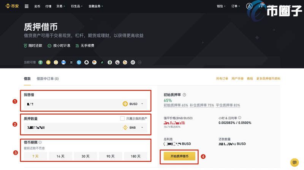Click the green USDT coin icon

tap(40, 62)
